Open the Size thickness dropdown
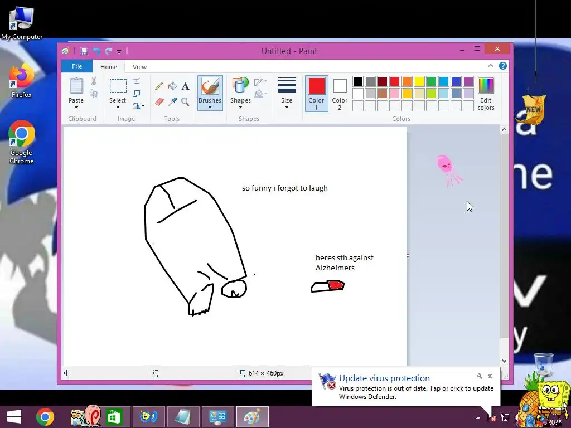The width and height of the screenshot is (571, 428). pos(287,93)
